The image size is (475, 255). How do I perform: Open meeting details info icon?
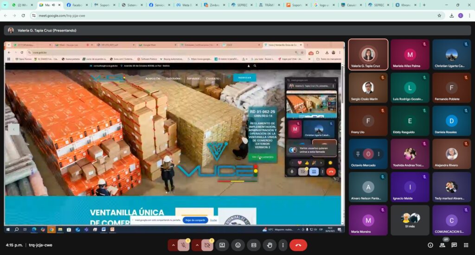coord(430,245)
